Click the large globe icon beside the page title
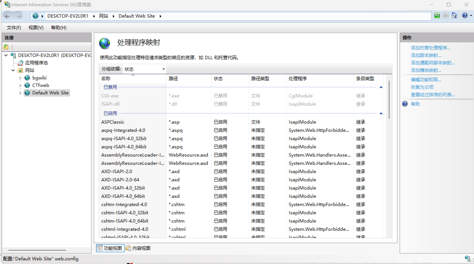 (104, 43)
